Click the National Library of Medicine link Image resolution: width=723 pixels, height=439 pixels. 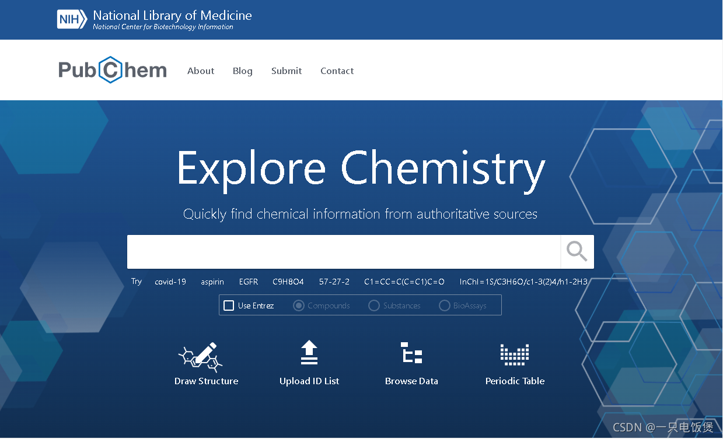173,15
